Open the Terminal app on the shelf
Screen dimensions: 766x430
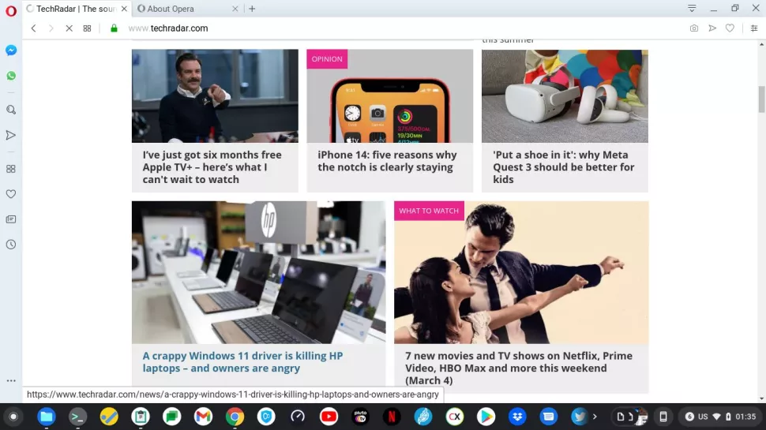77,417
